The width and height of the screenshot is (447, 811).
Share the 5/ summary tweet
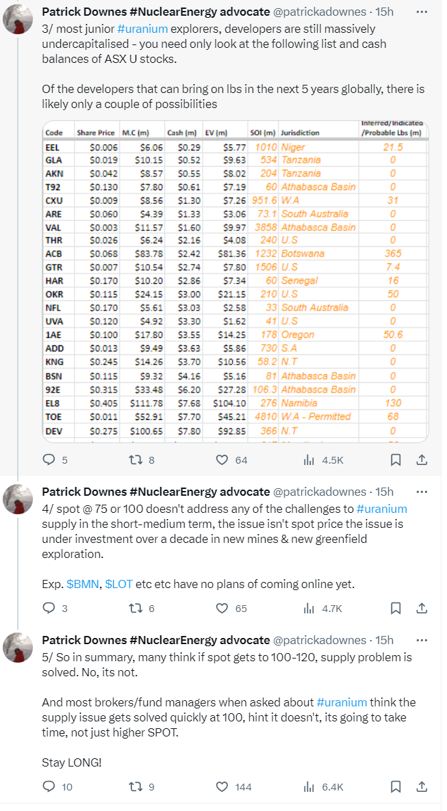(422, 787)
